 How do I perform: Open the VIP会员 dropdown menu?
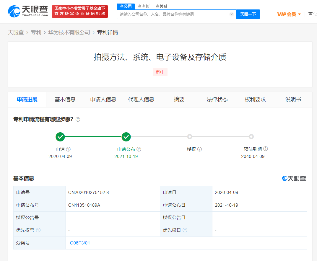pos(289,14)
